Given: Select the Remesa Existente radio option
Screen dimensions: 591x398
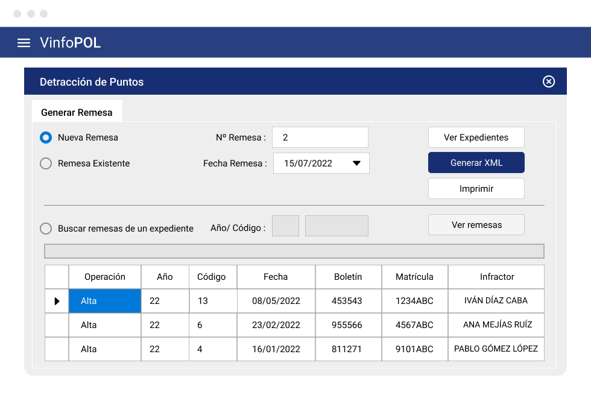Looking at the screenshot, I should 46,163.
